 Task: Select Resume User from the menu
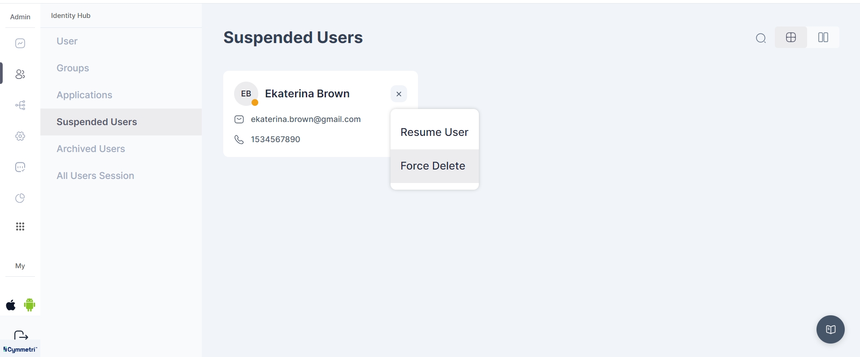(x=434, y=132)
